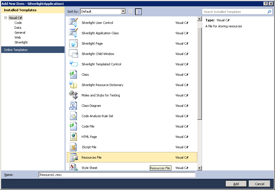This screenshot has width=275, height=190.
Task: Select the Class template label
Action: pos(85,75)
